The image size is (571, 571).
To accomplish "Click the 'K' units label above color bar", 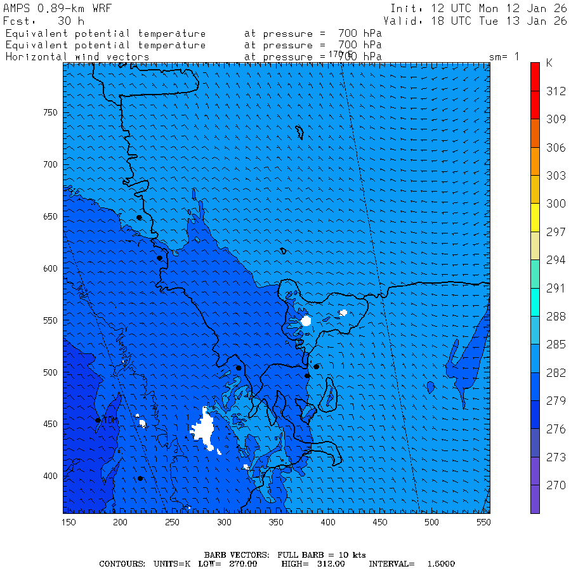I will pyautogui.click(x=549, y=63).
